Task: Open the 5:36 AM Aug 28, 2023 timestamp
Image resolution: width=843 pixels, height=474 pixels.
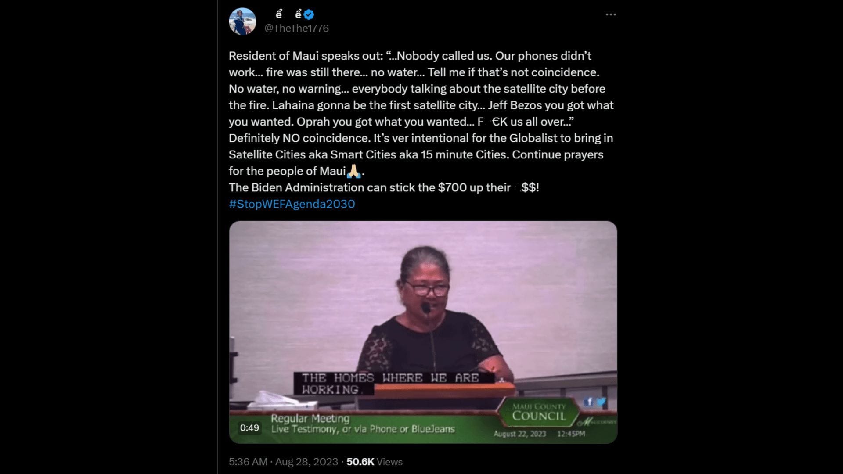Action: point(283,462)
